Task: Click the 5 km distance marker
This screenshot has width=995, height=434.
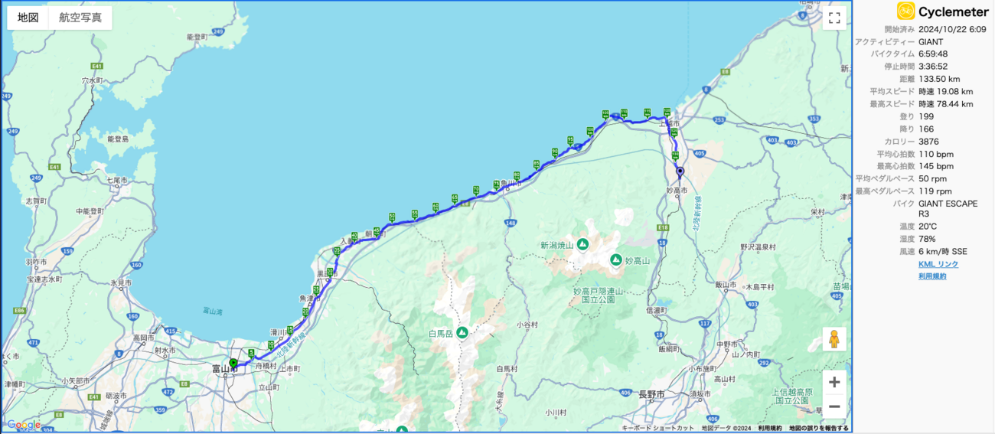Action: [x=251, y=353]
